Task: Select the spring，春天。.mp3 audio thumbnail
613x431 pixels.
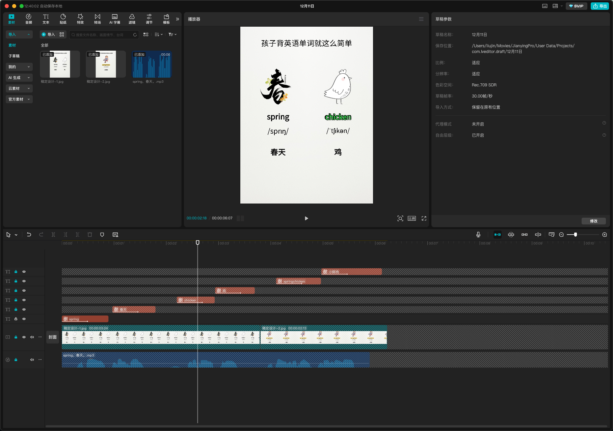Action: (x=152, y=64)
